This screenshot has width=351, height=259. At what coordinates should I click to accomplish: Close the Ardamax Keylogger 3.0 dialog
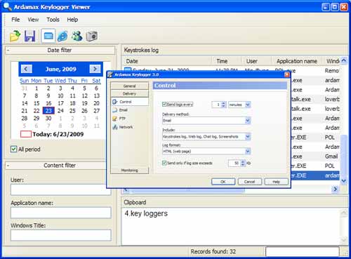pyautogui.click(x=286, y=74)
